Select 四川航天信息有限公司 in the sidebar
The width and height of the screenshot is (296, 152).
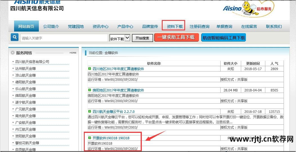pyautogui.click(x=32, y=62)
